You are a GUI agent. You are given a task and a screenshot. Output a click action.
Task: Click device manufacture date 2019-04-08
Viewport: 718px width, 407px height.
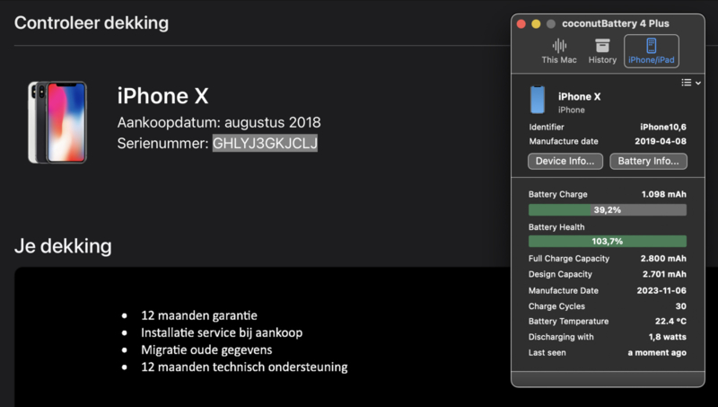(661, 141)
